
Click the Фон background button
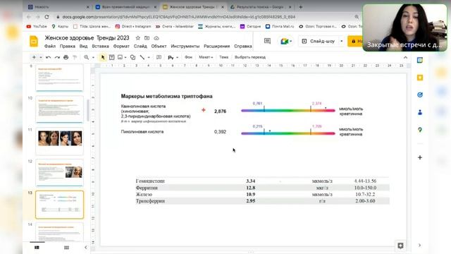(188, 57)
